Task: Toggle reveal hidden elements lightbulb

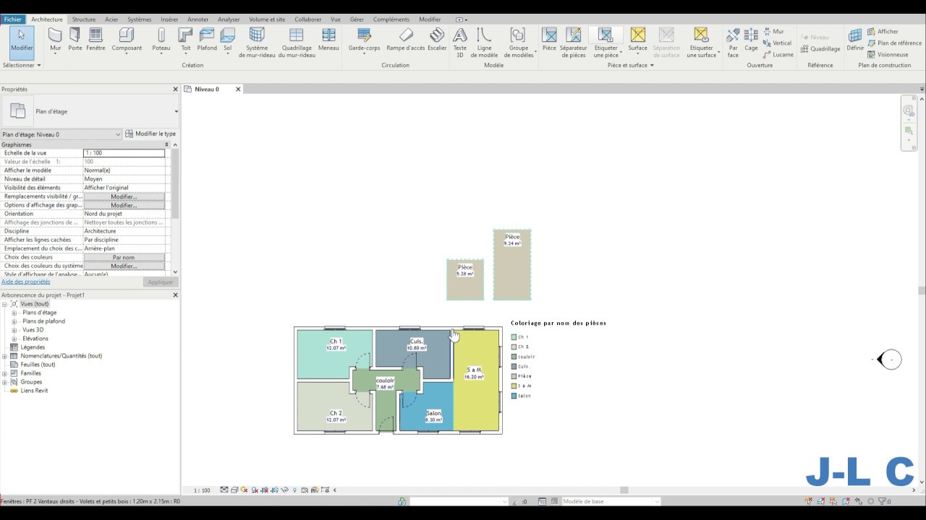Action: coord(294,490)
